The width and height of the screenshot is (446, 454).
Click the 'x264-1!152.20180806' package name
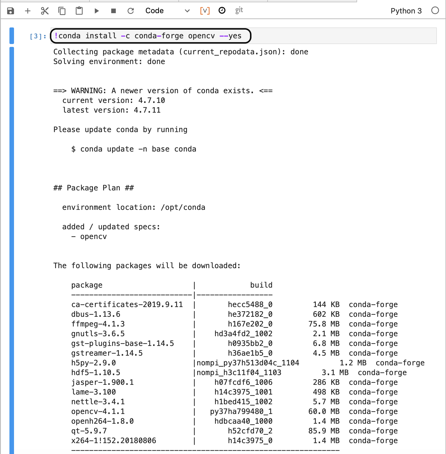(114, 441)
